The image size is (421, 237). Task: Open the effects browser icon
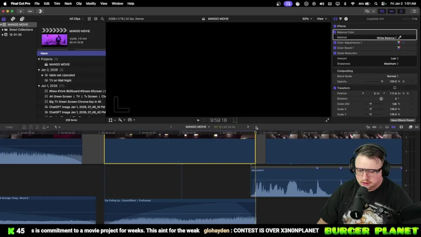[410, 127]
